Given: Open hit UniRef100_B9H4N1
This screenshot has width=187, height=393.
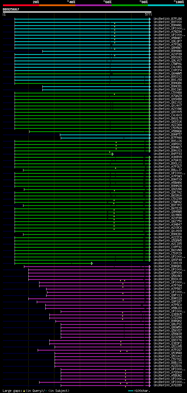Looking at the screenshot, I should [168, 25].
